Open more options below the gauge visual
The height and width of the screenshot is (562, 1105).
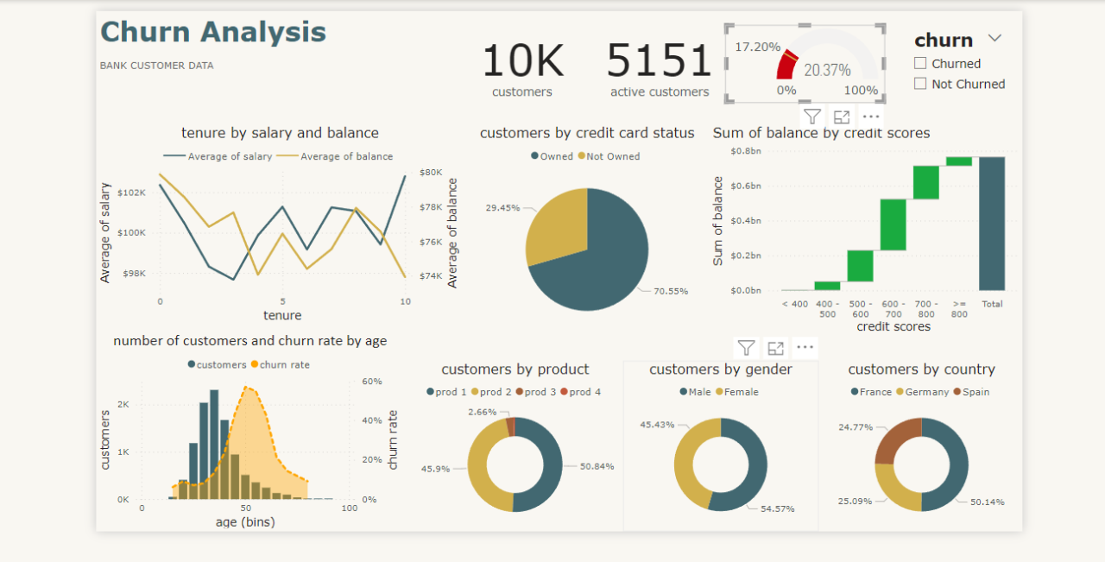click(x=870, y=117)
